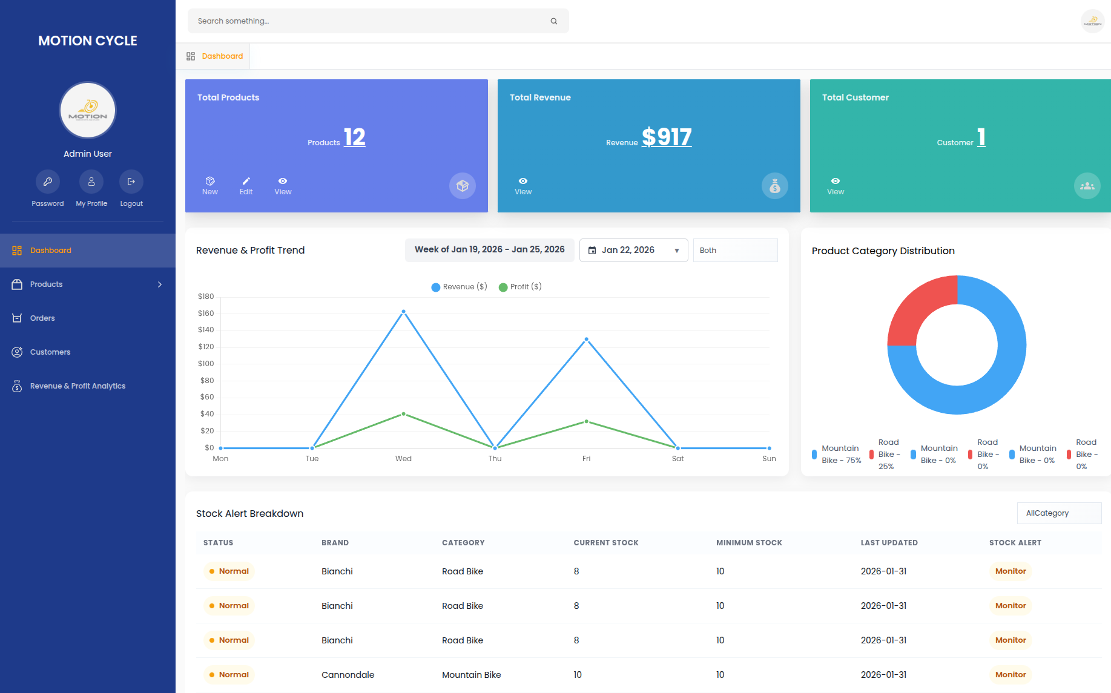Toggle the View eye on Total Customer card
Image resolution: width=1111 pixels, height=693 pixels.
pos(835,181)
